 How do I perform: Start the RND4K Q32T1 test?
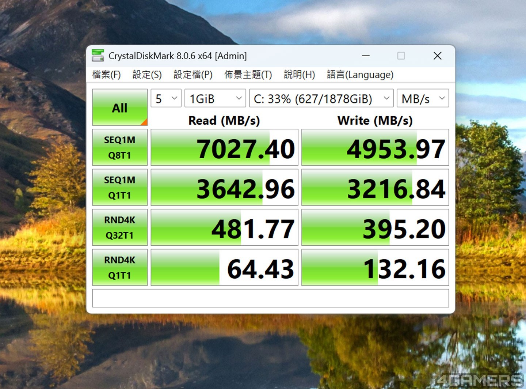[x=120, y=227]
